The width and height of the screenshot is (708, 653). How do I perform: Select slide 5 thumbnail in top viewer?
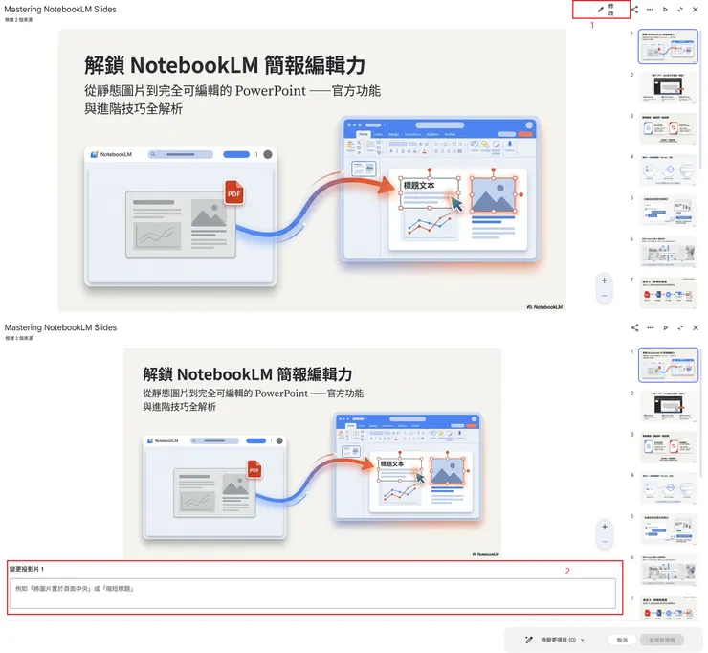668,211
